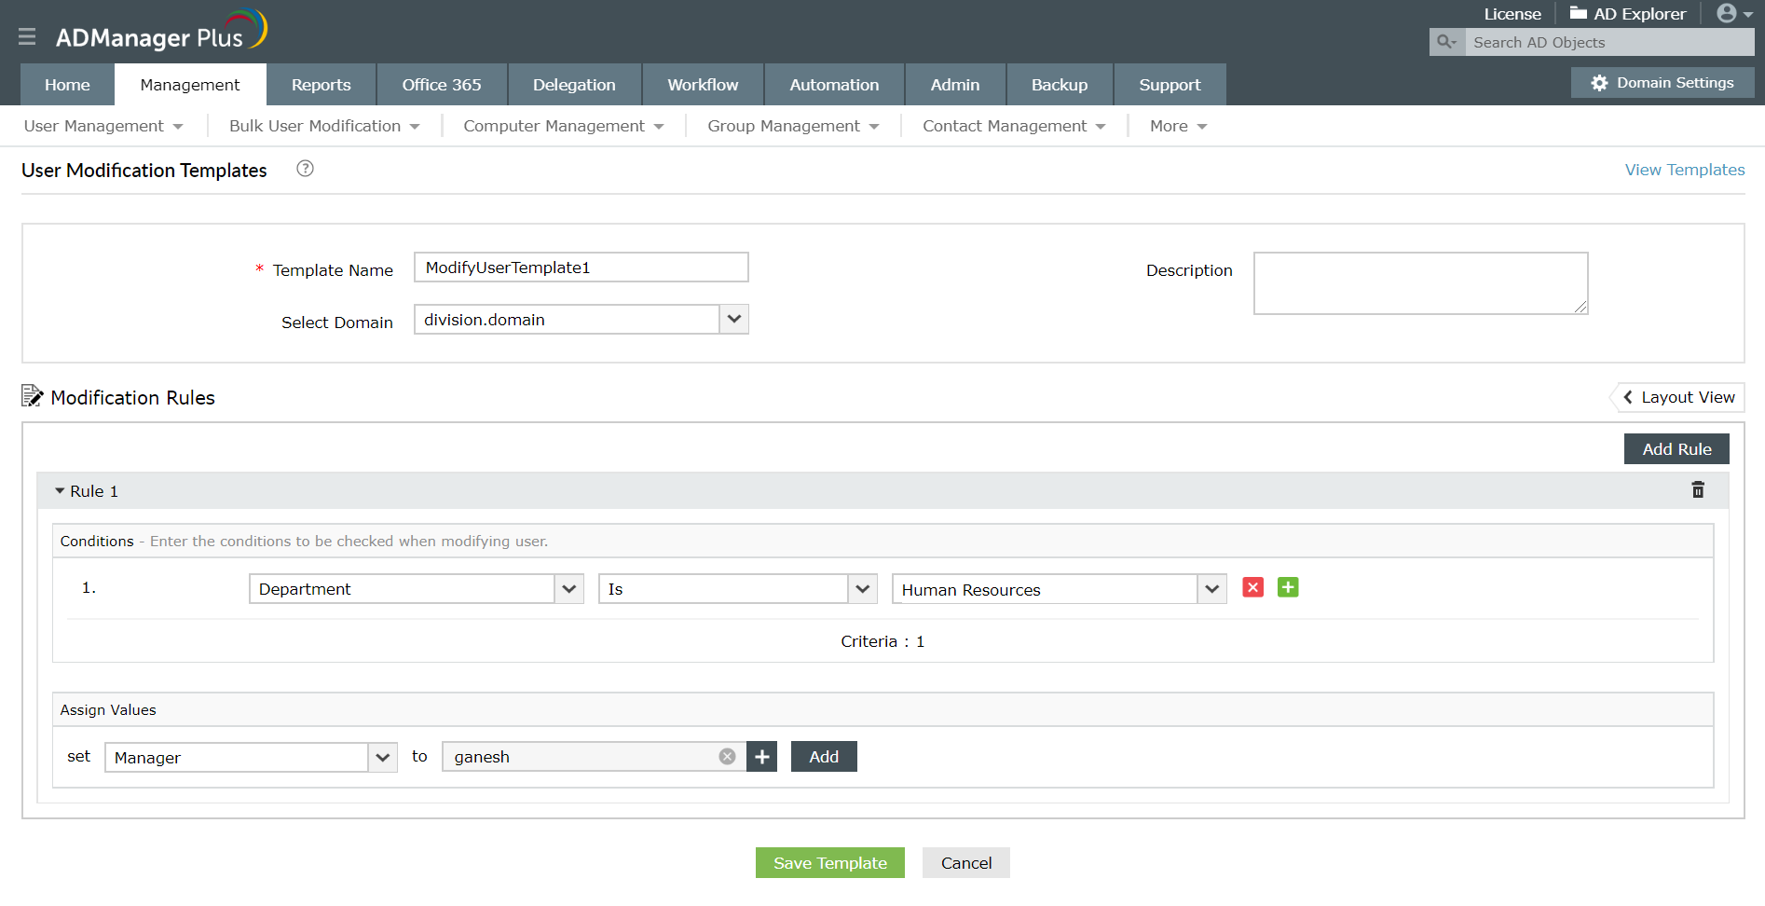Go to the Home tab
This screenshot has height=906, width=1765.
68,85
